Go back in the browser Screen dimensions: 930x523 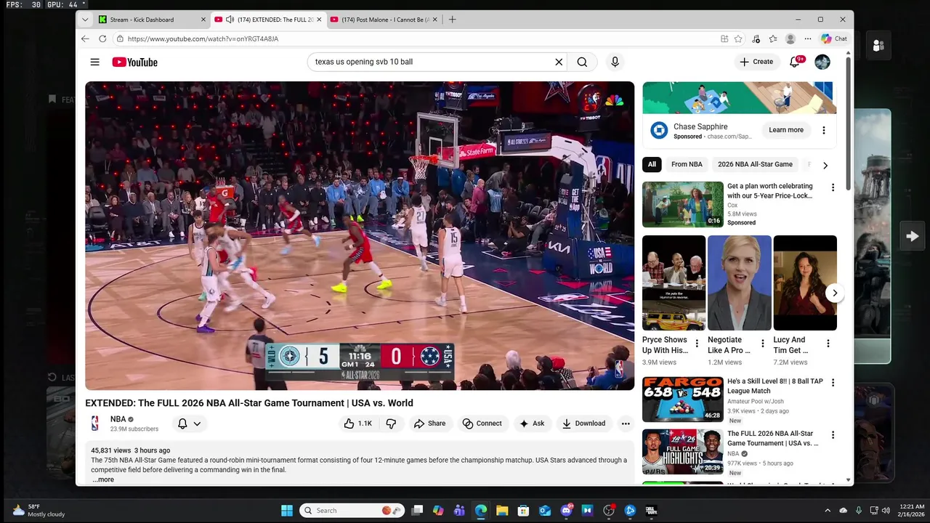85,38
